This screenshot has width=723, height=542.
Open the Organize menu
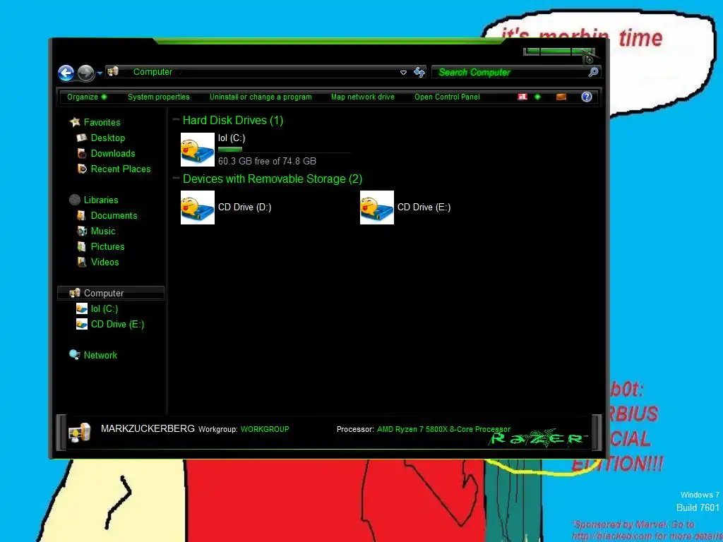pos(87,97)
